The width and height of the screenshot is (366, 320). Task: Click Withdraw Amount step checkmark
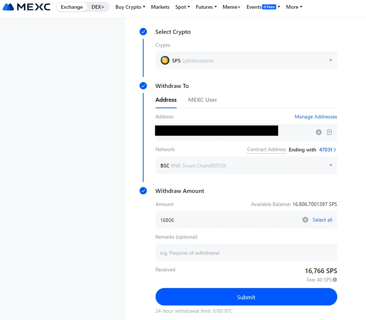click(143, 191)
